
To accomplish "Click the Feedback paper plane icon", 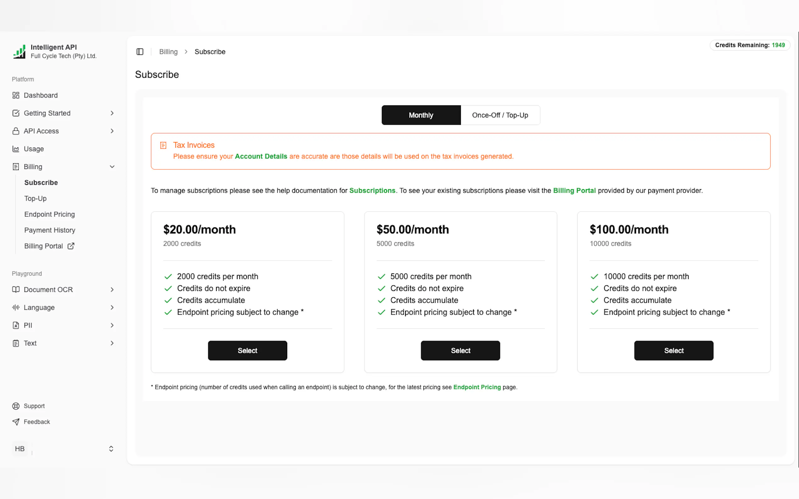I will (x=15, y=422).
